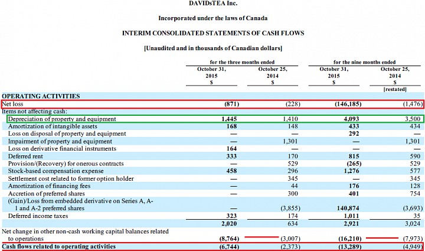Click 'Amortization of intangible assets' row label
425x251 pixels.
53,126
